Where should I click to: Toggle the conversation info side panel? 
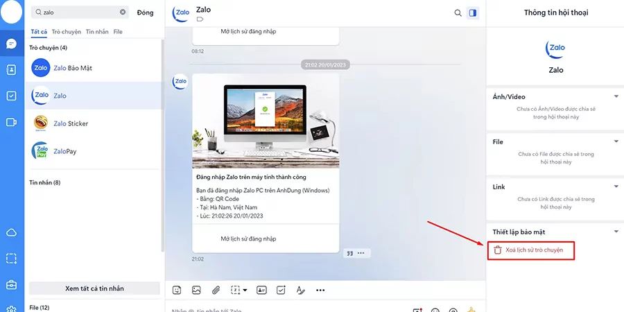pyautogui.click(x=473, y=13)
